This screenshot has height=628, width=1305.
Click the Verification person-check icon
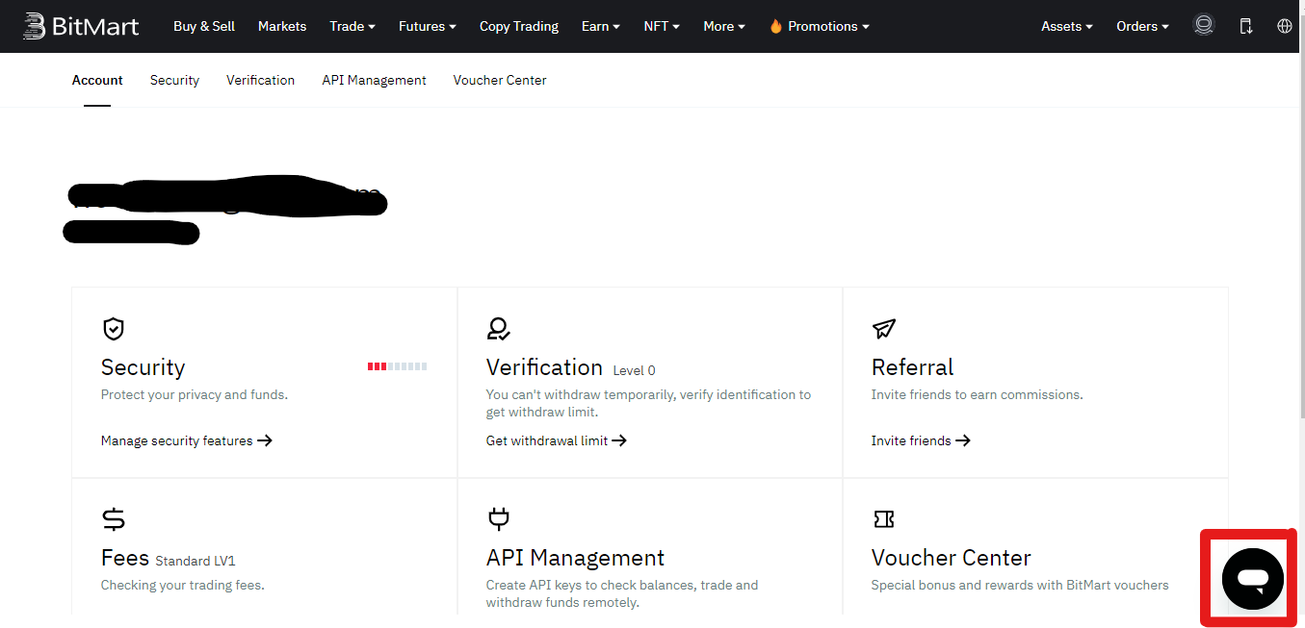[x=498, y=329]
